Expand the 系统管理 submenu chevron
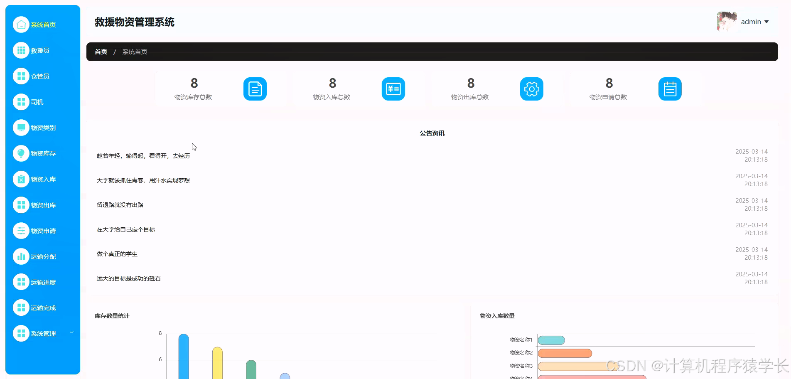 coord(71,332)
